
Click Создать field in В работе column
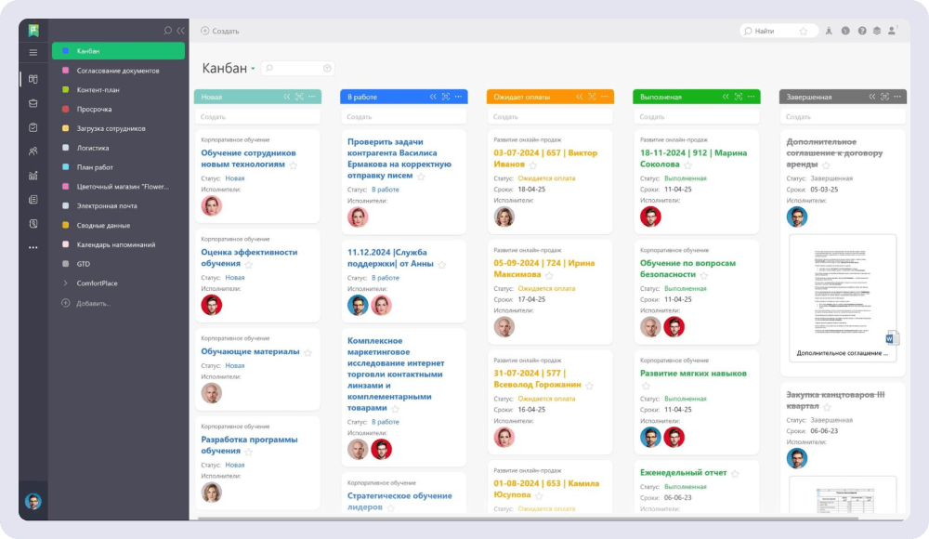pyautogui.click(x=404, y=117)
